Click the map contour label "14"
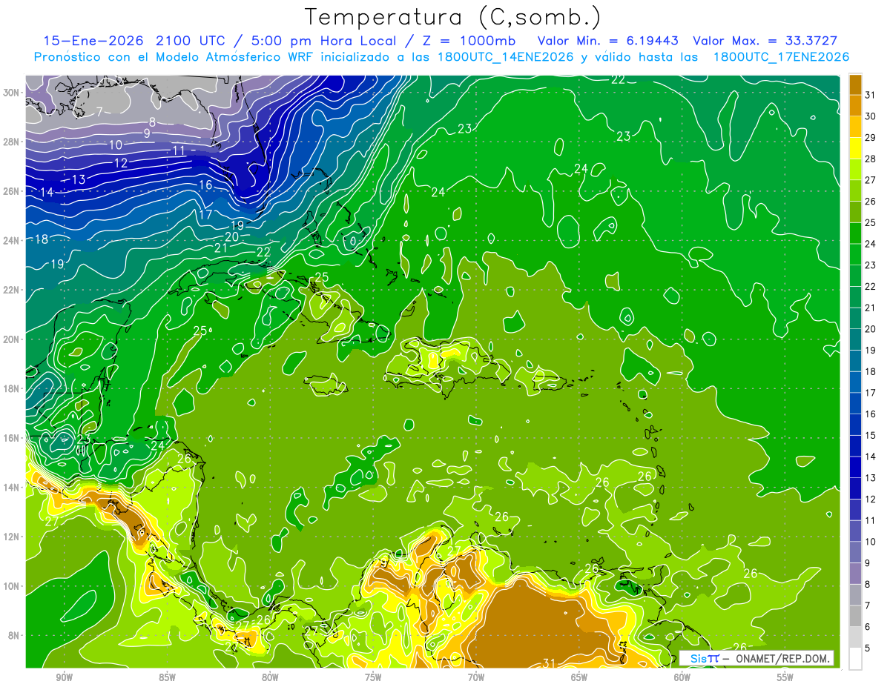Viewport: 890px width, 687px height. pos(47,192)
